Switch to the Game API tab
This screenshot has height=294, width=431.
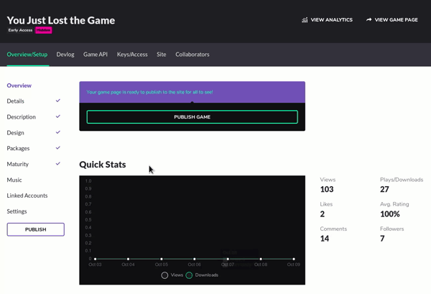point(96,55)
